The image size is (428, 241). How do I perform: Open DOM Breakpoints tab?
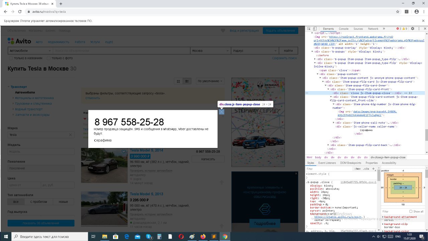tap(351, 163)
